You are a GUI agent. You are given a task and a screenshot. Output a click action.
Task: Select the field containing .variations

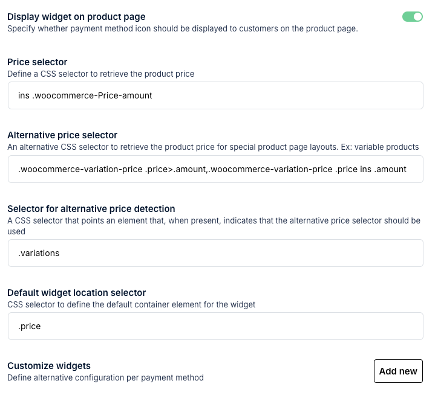tap(215, 253)
